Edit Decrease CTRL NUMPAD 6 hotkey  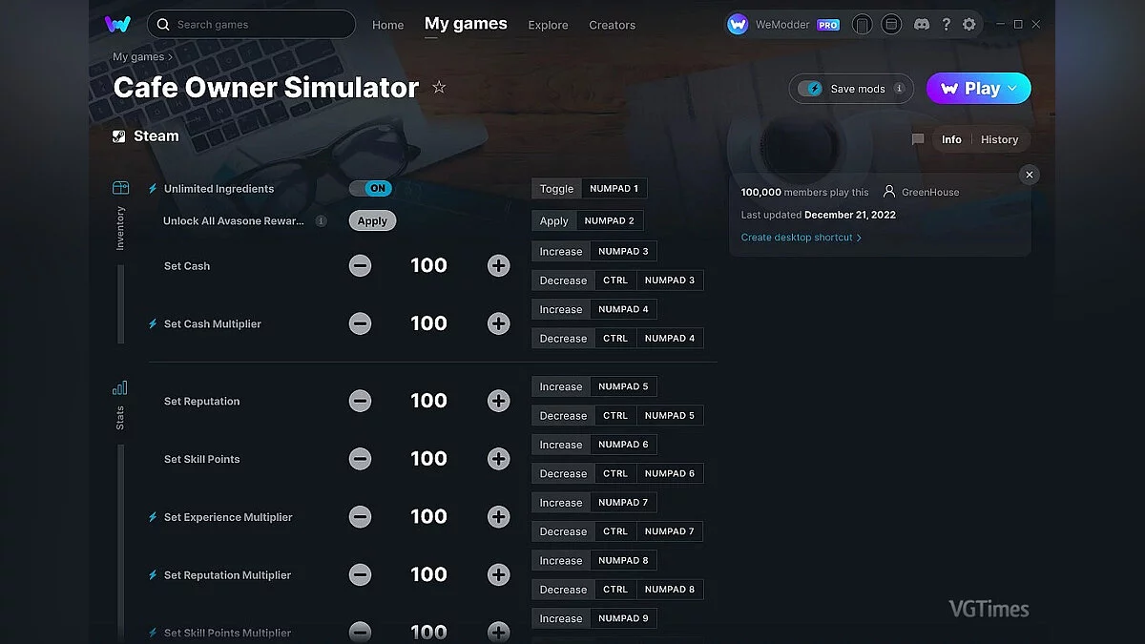(617, 474)
